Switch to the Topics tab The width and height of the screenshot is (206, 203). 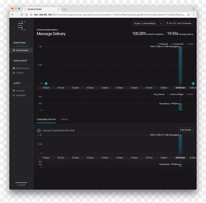pos(64,120)
